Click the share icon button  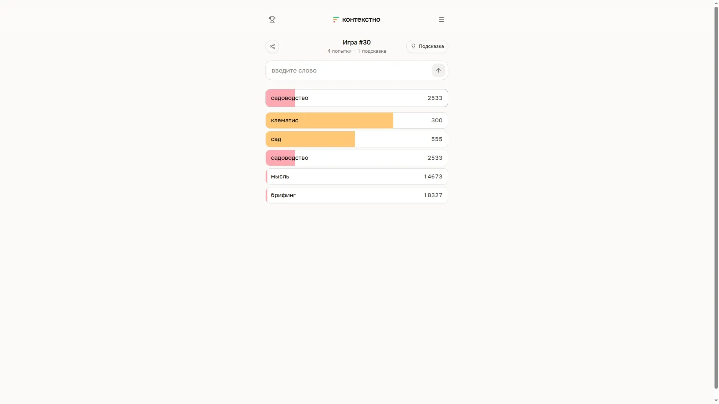pyautogui.click(x=272, y=46)
